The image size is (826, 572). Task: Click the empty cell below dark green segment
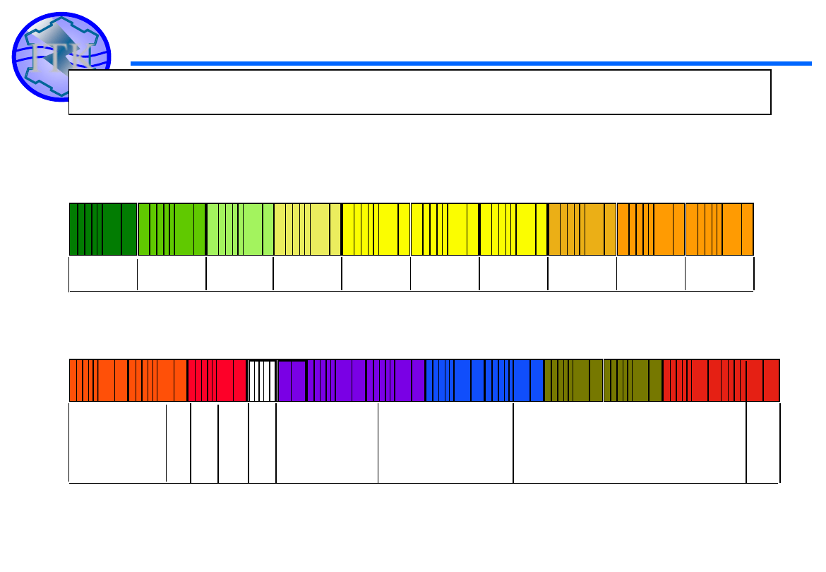pyautogui.click(x=103, y=274)
